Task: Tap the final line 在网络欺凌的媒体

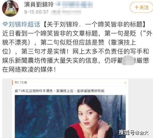Action: click(29, 69)
